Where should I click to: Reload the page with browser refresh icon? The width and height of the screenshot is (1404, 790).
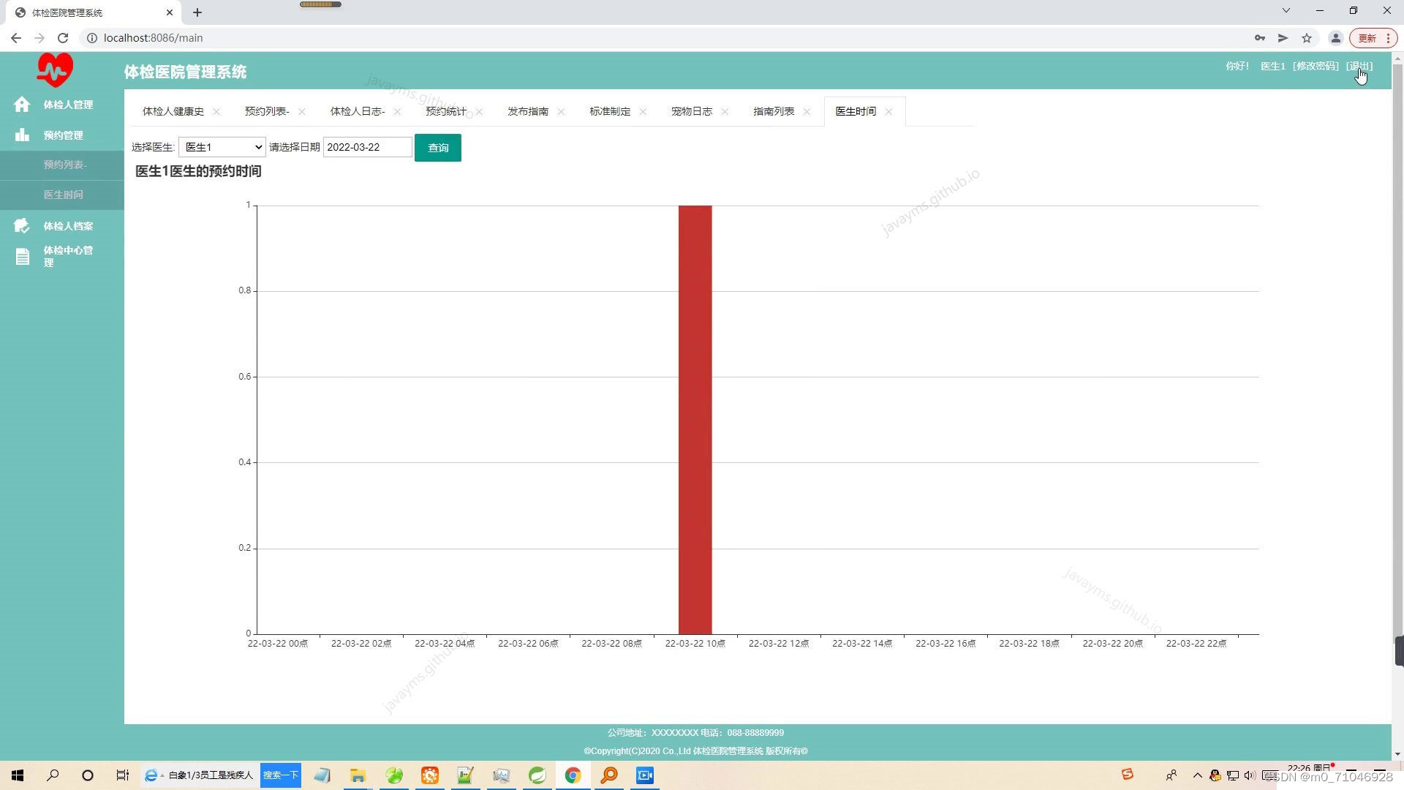pos(63,38)
